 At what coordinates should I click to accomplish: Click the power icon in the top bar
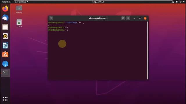[180, 2]
